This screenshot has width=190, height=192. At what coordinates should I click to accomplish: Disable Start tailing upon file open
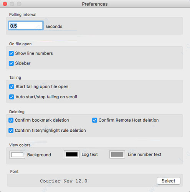click(12, 87)
